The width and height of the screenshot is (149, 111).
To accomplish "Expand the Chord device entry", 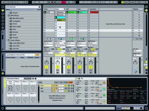I will click(8, 24).
